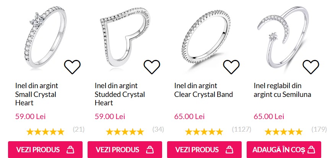Click the heart-stone ring product image

coord(46,37)
